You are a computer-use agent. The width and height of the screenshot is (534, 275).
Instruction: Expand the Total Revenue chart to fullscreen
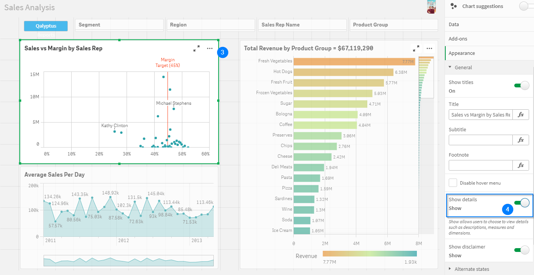[x=416, y=48]
